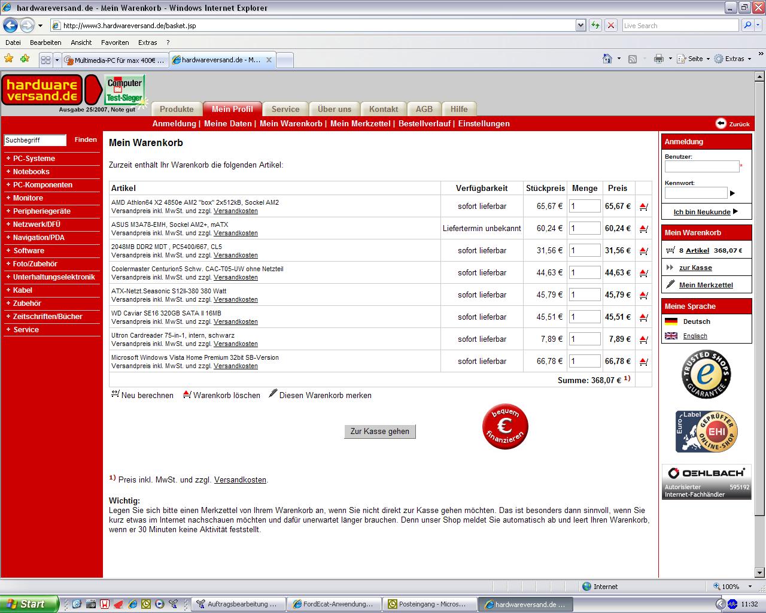Click the RSS feeds icon
Screen dimensions: 766x613
(x=633, y=59)
